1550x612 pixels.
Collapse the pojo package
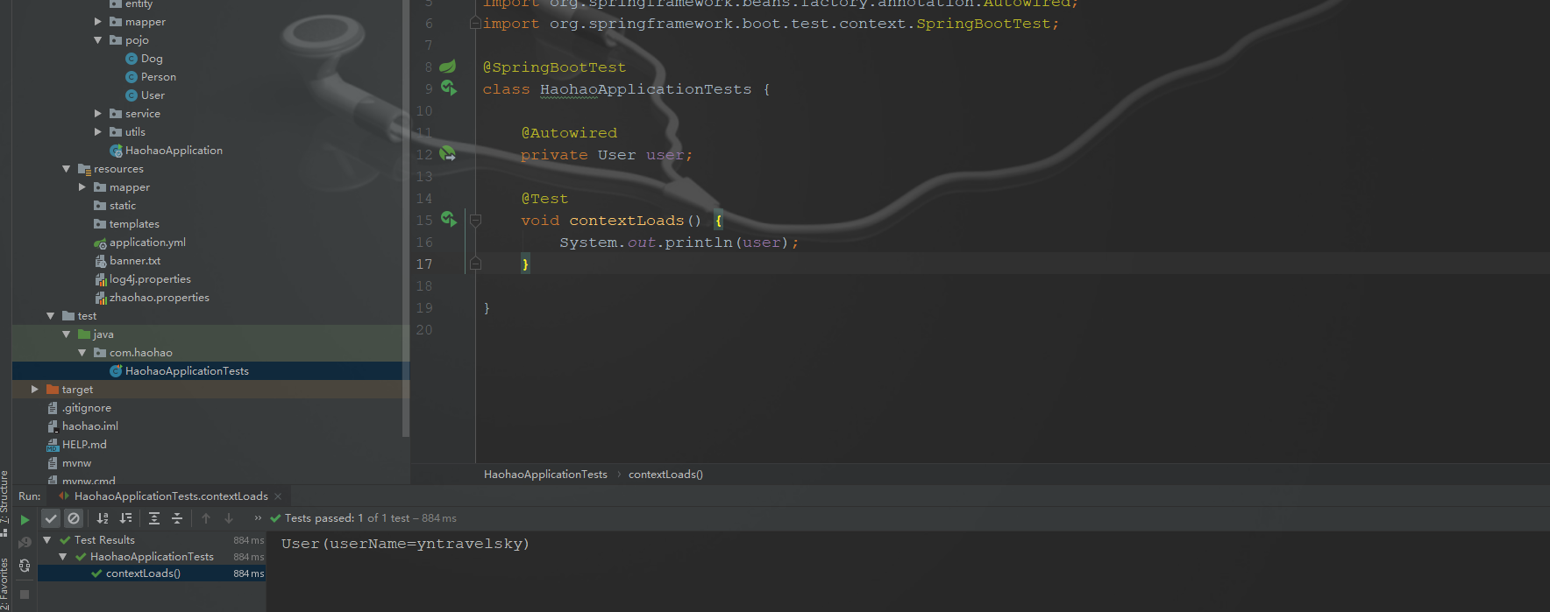pyautogui.click(x=98, y=40)
